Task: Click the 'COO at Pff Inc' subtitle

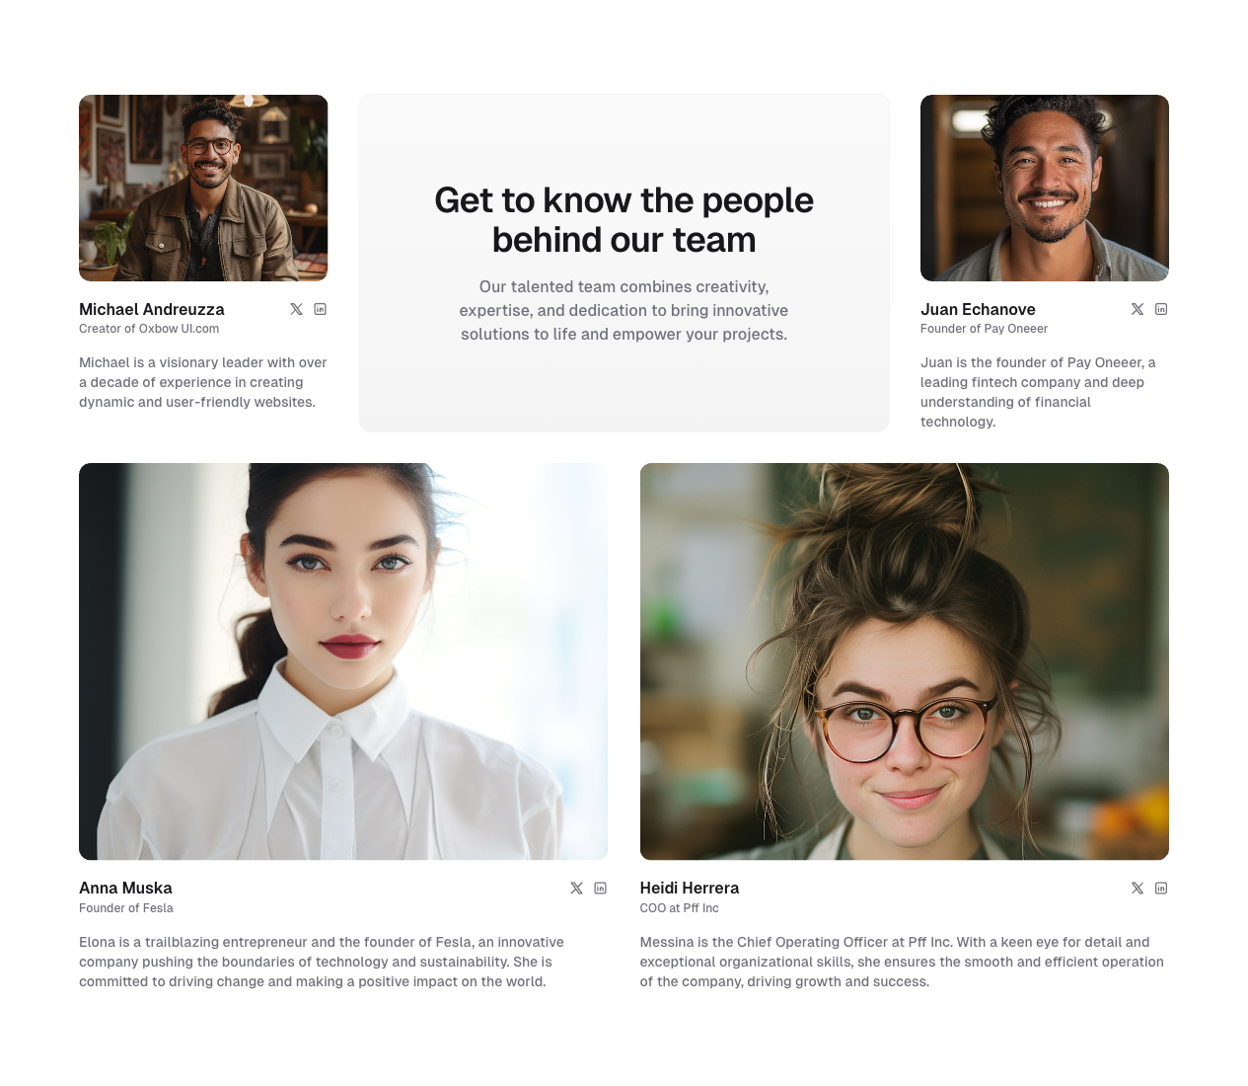Action: (x=679, y=908)
